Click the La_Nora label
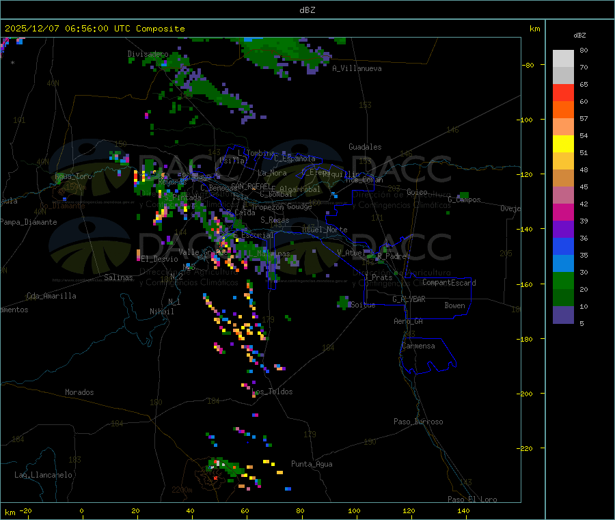 [x=272, y=173]
